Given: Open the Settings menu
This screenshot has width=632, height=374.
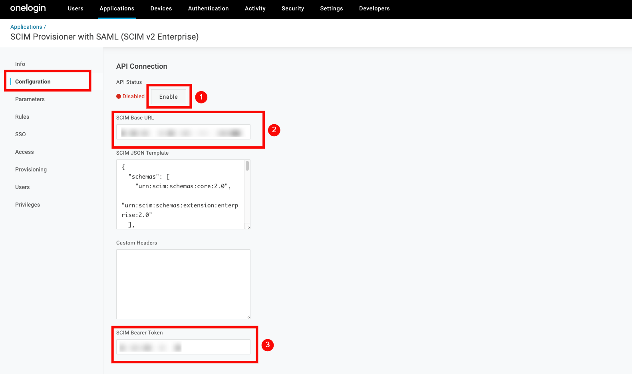Looking at the screenshot, I should [332, 8].
